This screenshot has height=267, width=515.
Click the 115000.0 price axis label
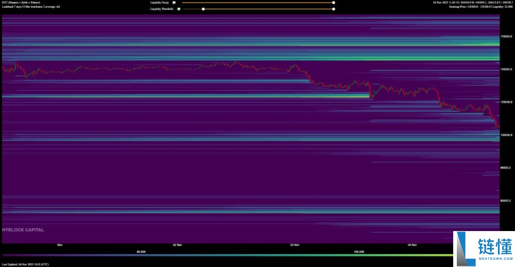(506, 36)
